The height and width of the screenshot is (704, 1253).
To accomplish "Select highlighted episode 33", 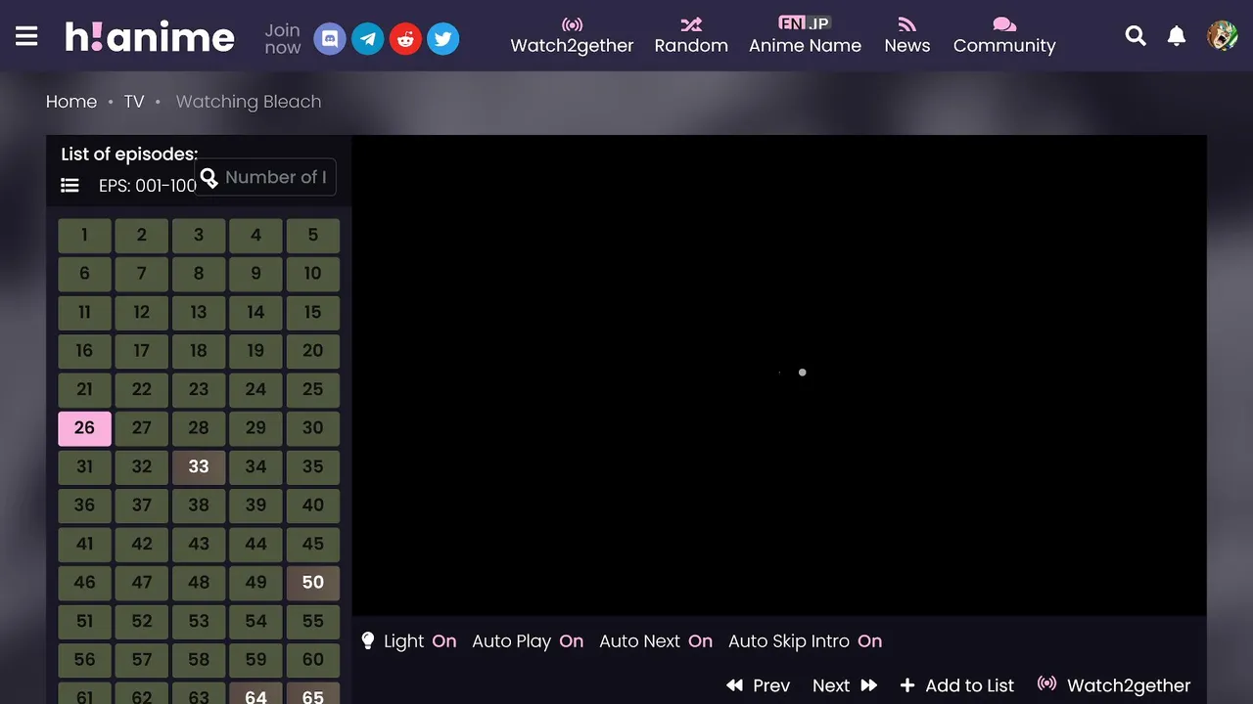I will pos(199,466).
